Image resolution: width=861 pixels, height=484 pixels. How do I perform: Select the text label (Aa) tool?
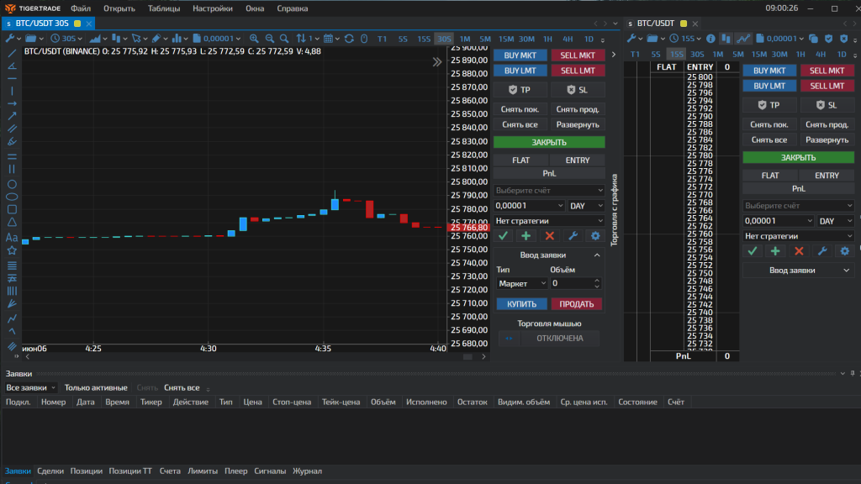pyautogui.click(x=12, y=238)
